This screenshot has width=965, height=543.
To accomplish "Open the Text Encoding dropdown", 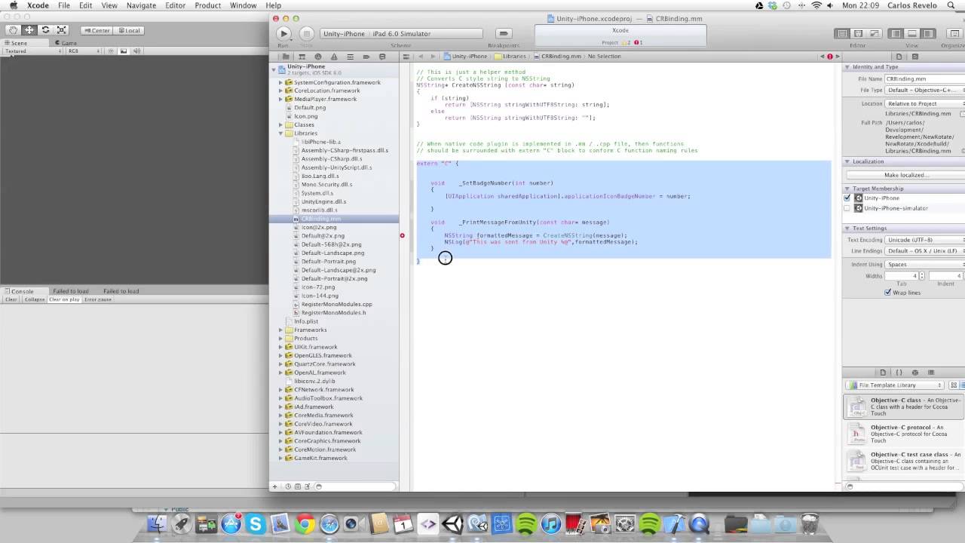I will [925, 240].
